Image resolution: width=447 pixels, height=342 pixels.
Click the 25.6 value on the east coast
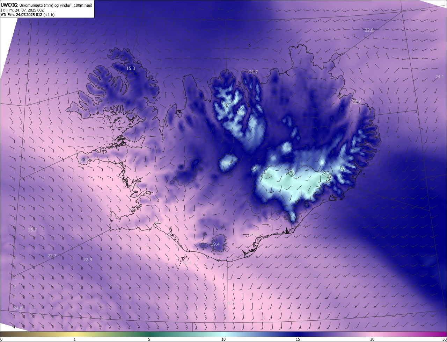[x=357, y=102]
